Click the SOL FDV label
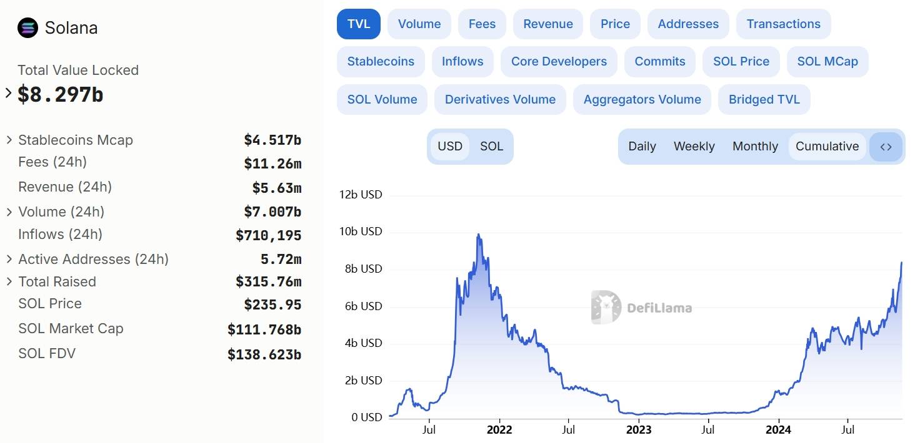 pos(47,354)
